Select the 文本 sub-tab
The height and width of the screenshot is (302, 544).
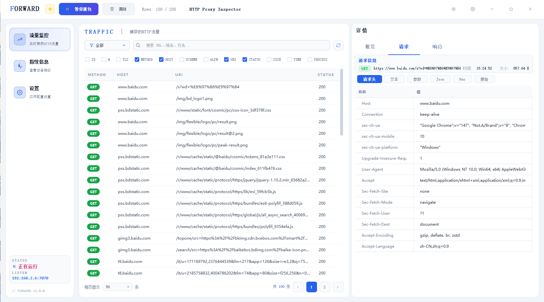394,79
